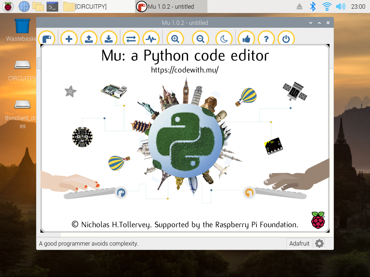
Task: Open the Serial connection icon with two arrows
Action: point(131,38)
